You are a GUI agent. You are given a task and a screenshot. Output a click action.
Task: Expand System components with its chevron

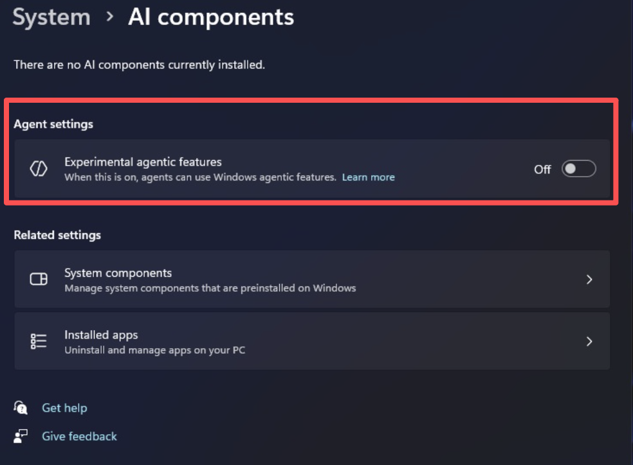point(589,279)
